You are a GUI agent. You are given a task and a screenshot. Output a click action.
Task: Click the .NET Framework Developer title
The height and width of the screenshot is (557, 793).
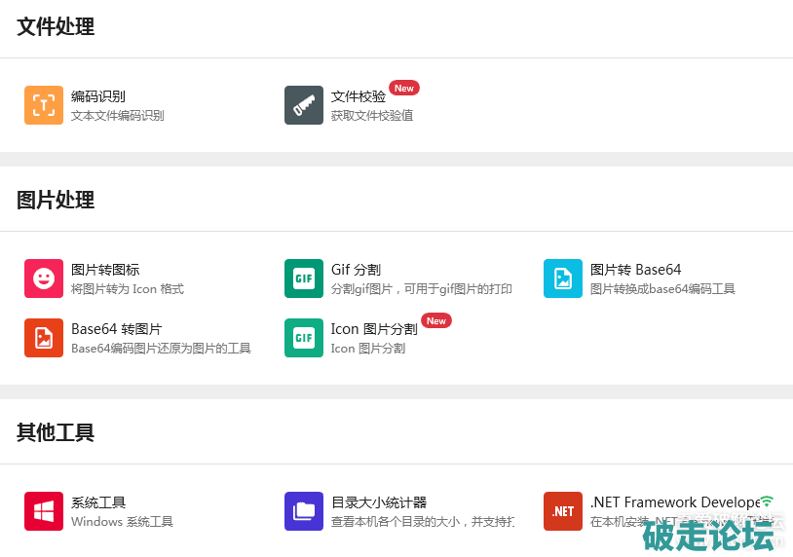click(x=674, y=502)
